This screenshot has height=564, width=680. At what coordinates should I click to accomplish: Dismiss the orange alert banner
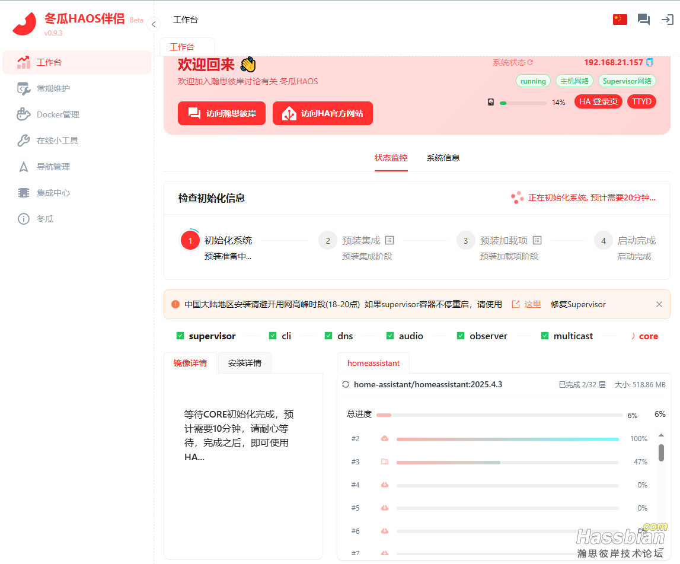coord(659,304)
